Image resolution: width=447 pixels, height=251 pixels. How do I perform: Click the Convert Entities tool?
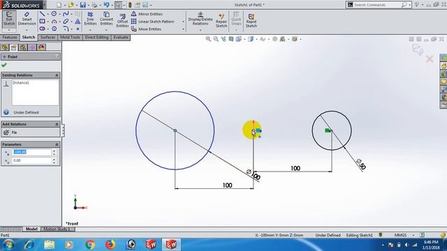tap(106, 19)
